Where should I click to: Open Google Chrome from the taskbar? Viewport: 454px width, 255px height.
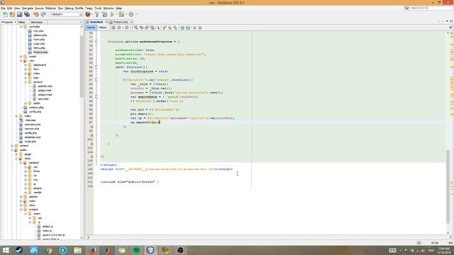point(49,250)
